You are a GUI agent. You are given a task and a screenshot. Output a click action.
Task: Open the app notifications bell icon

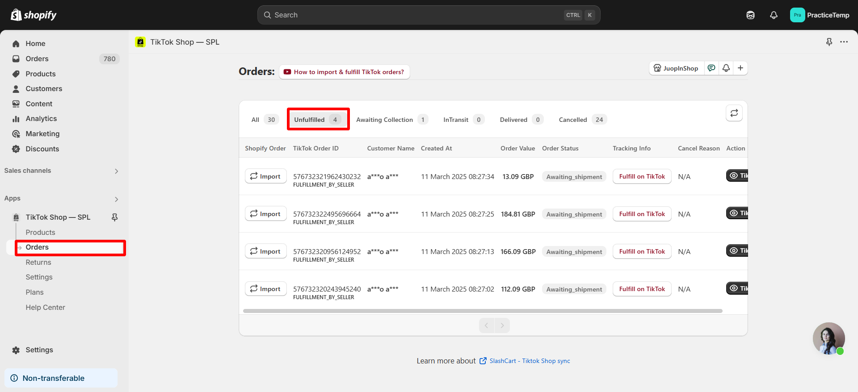[x=726, y=68]
